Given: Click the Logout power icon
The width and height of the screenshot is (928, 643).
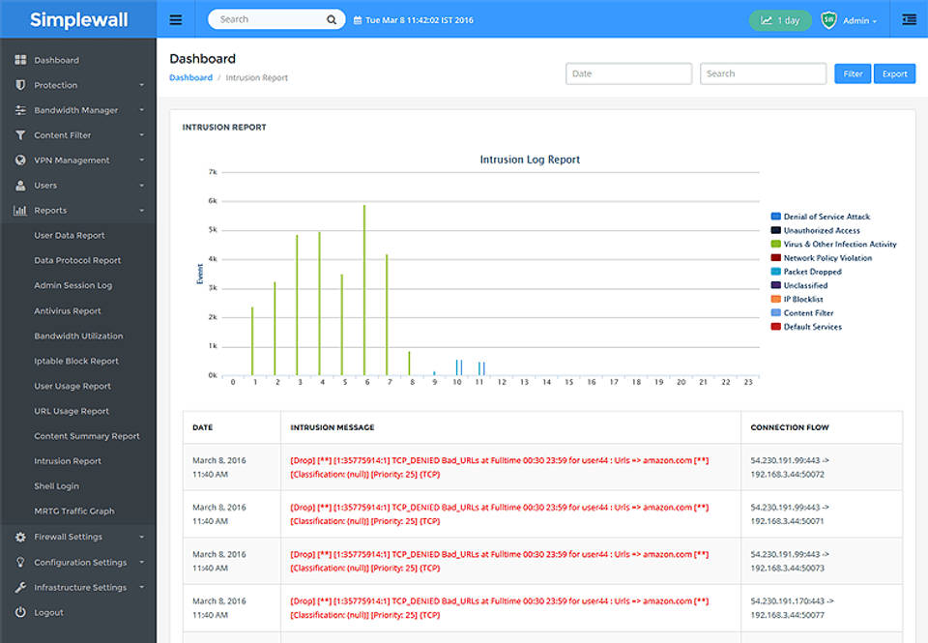Looking at the screenshot, I should coord(21,612).
